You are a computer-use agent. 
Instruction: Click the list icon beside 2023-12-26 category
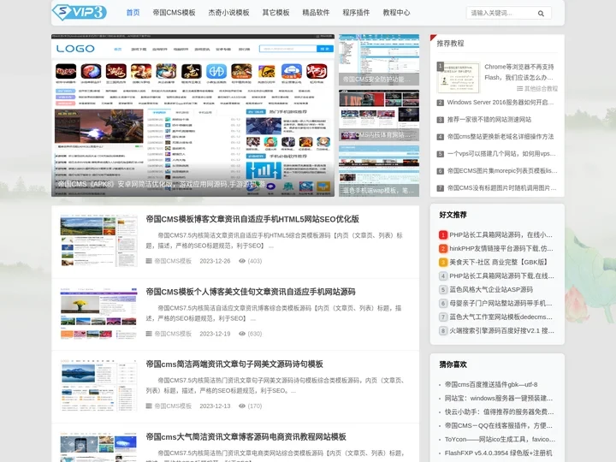(x=149, y=261)
